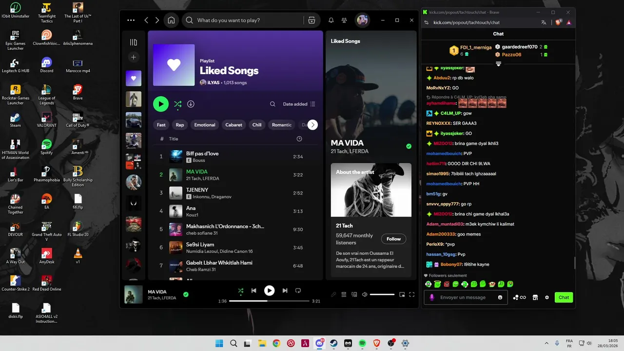Select Liked Songs heart in sidebar
This screenshot has width=624, height=351.
coord(134,78)
